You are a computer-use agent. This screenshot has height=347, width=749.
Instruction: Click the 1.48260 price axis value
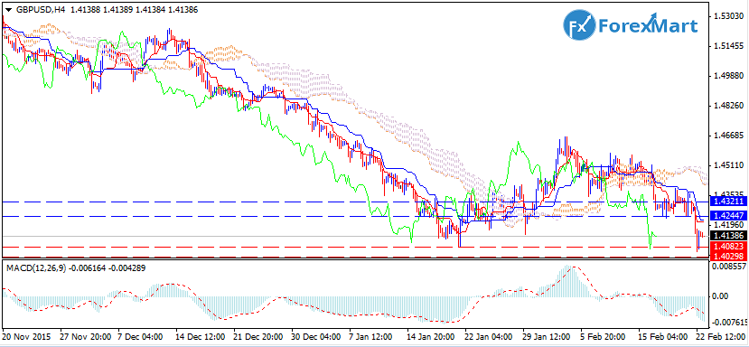click(727, 106)
